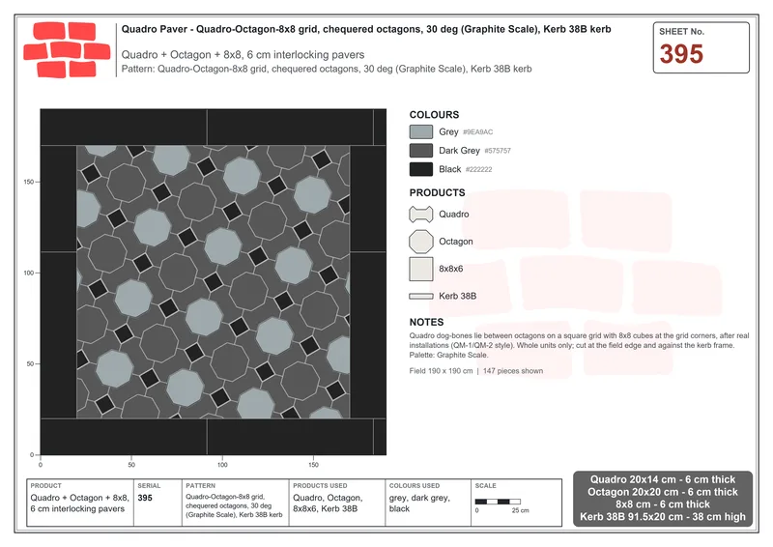Click the Kerb 38B product icon
773x547 pixels.
coord(421,297)
